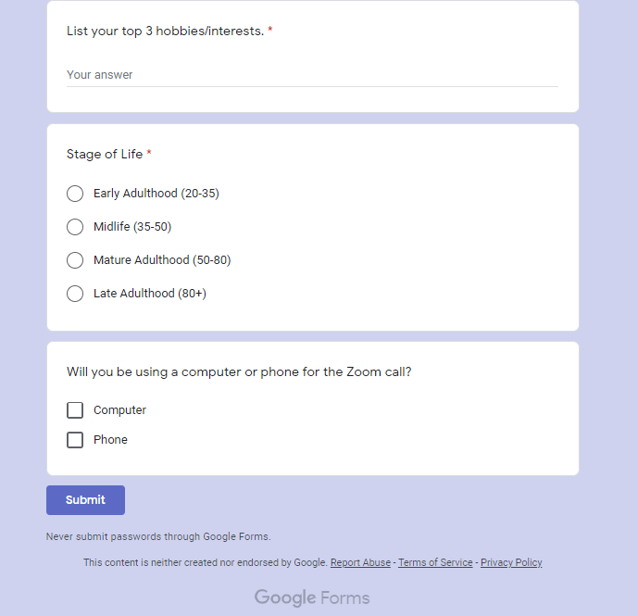Select the Late Adulthood (80+) radio button

pyautogui.click(x=75, y=294)
